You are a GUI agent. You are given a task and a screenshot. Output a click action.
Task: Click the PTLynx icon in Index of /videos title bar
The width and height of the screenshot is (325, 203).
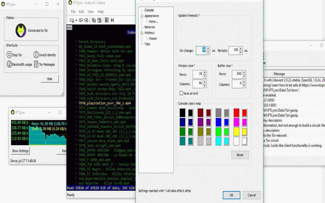(x=70, y=3)
